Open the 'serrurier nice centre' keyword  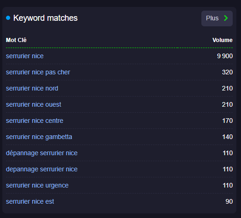(x=35, y=121)
